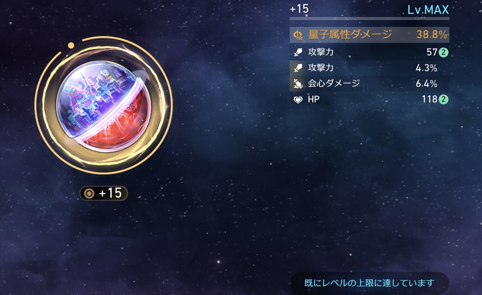
Task: Click the sword icon beside 攻撃力 57
Action: pyautogui.click(x=298, y=52)
